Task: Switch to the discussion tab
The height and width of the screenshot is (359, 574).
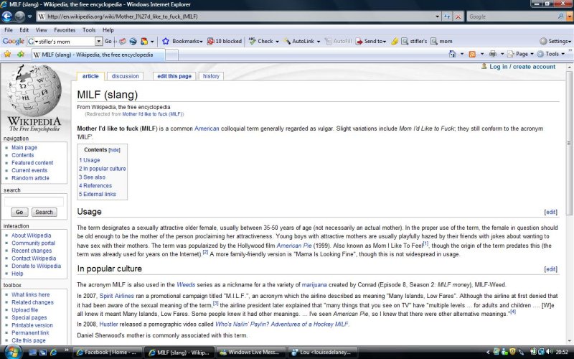Action: 125,76
